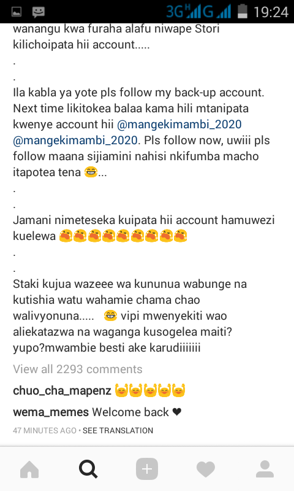Tap the 19:24 clock in status bar
This screenshot has height=491, width=294.
tap(271, 12)
